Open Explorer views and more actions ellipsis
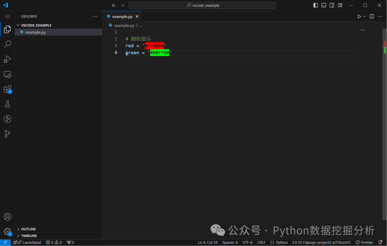The height and width of the screenshot is (246, 387). pyautogui.click(x=95, y=16)
